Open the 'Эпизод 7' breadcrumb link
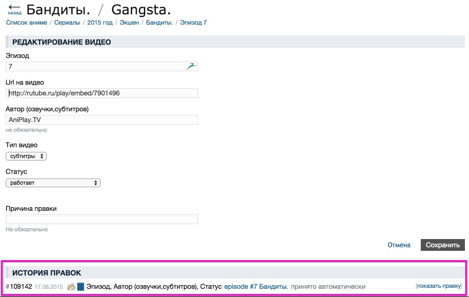This screenshot has height=297, width=469. [x=193, y=23]
